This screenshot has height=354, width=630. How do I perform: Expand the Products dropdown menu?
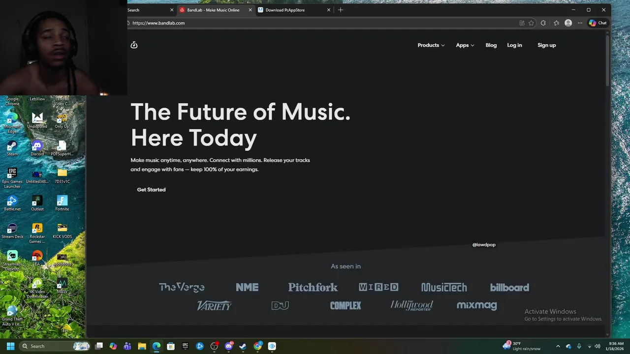point(431,45)
